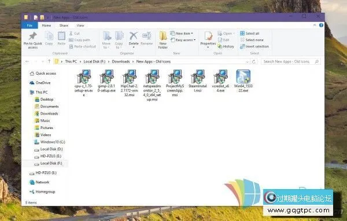Open Quick access in navigation pane
Image resolution: width=347 pixels, height=221 pixels.
(x=43, y=73)
